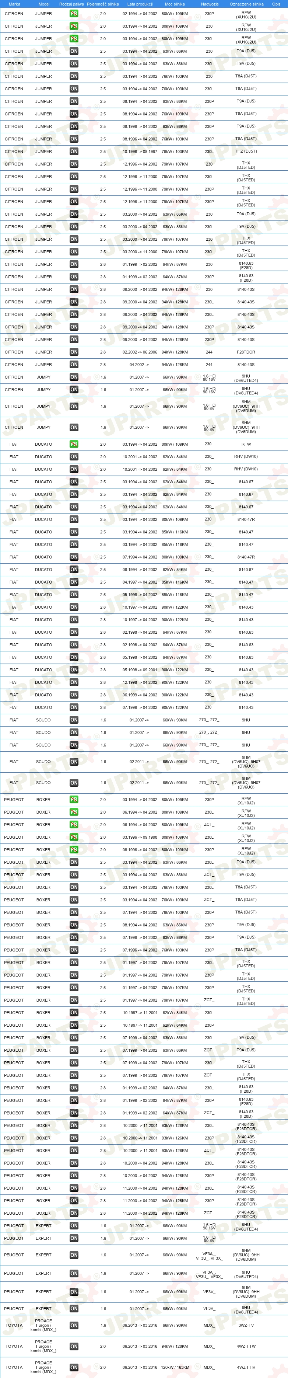Click the Opis column header
288x1378 pixels.
(x=276, y=4)
